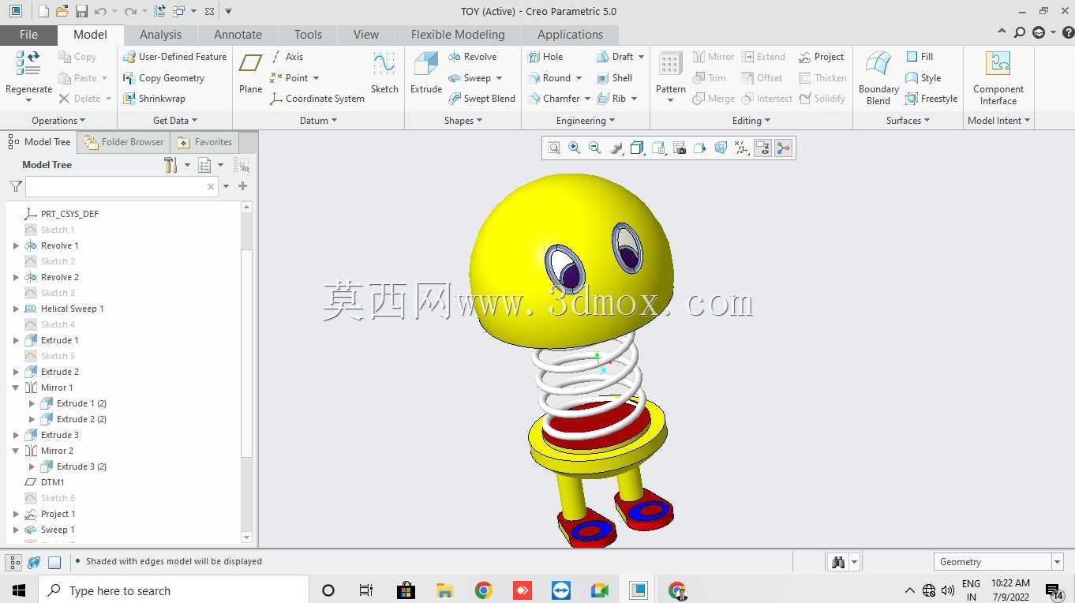1075x603 pixels.
Task: Expand the Editing group menu
Action: coord(751,121)
